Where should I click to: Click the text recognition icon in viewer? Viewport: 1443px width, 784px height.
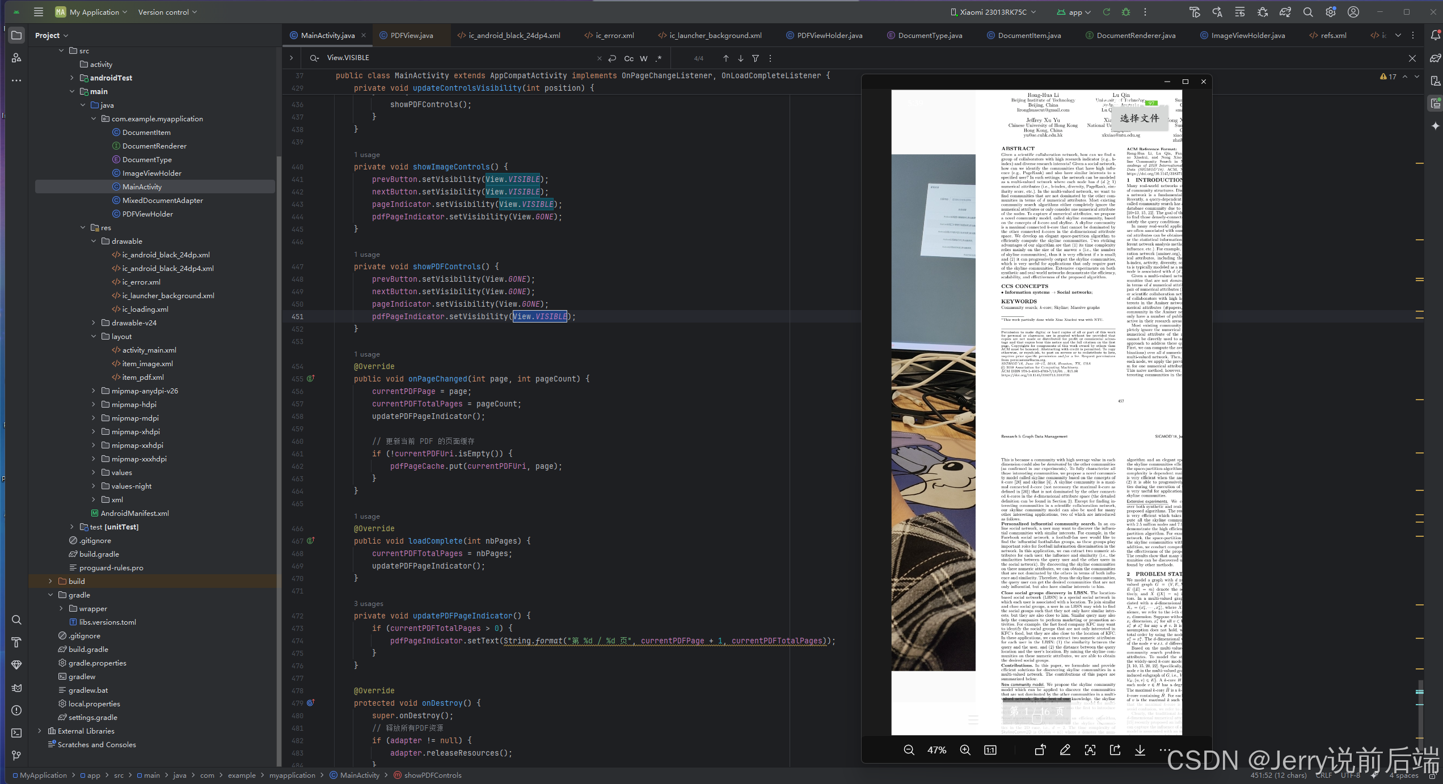pos(1090,750)
